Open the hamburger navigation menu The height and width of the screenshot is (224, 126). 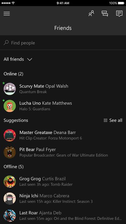point(7,14)
